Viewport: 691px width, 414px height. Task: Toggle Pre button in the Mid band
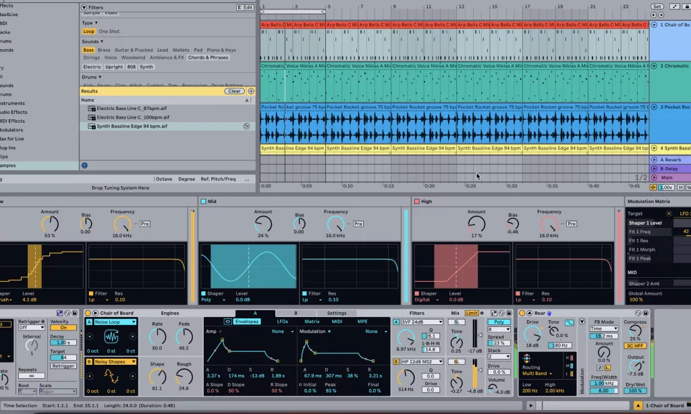(x=358, y=224)
